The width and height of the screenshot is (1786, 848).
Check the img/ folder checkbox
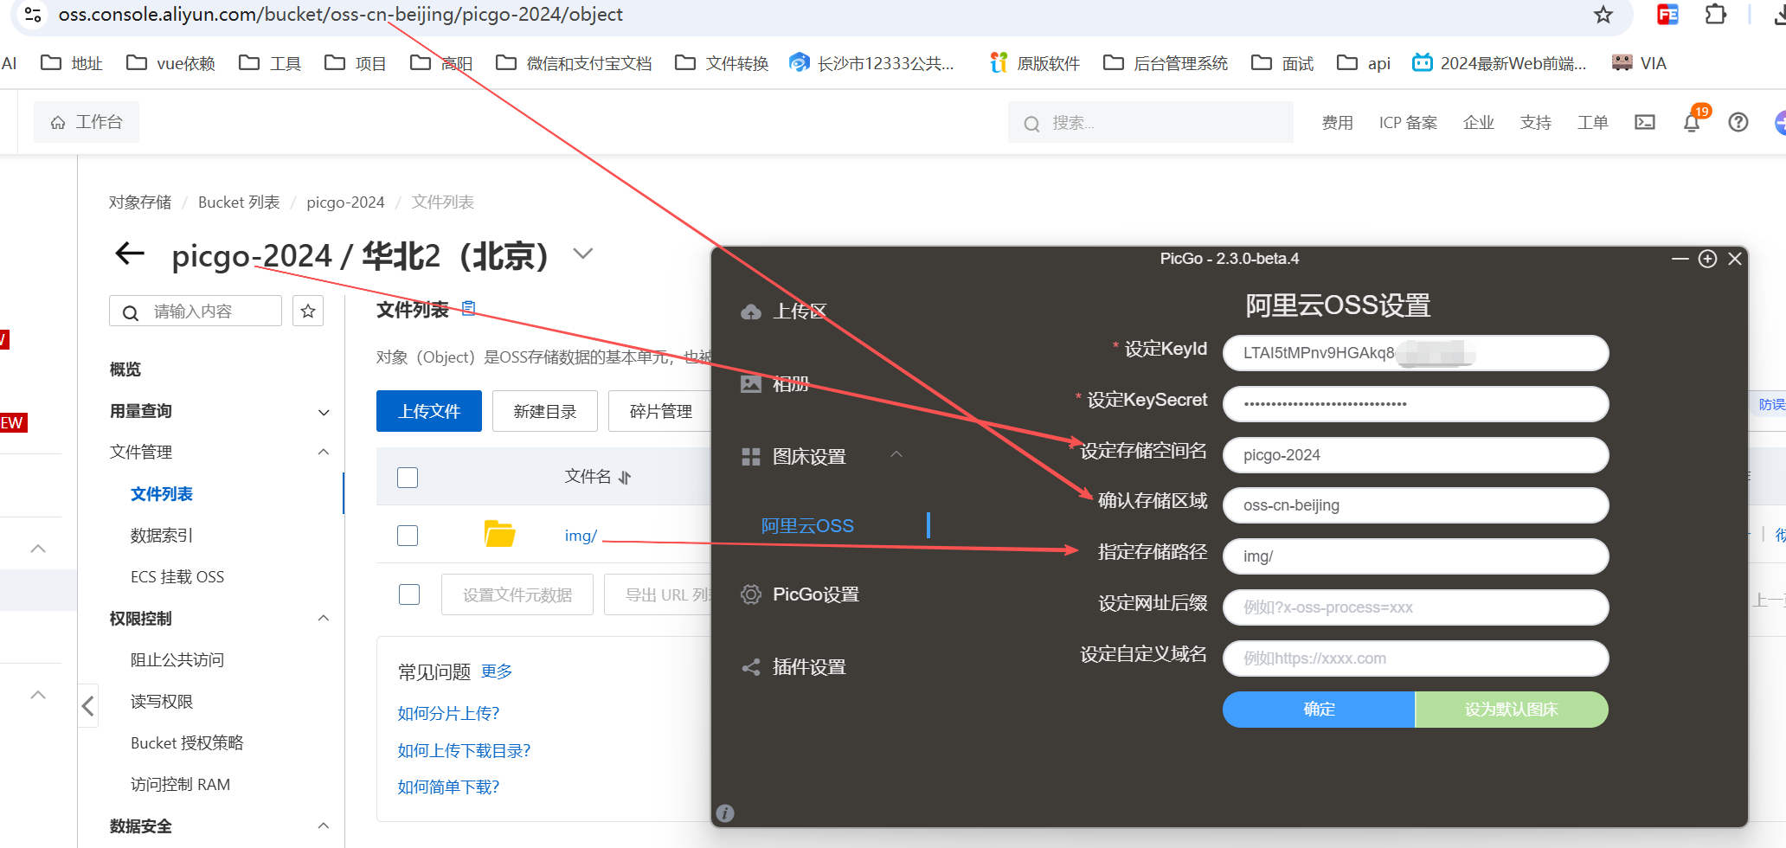click(x=408, y=536)
